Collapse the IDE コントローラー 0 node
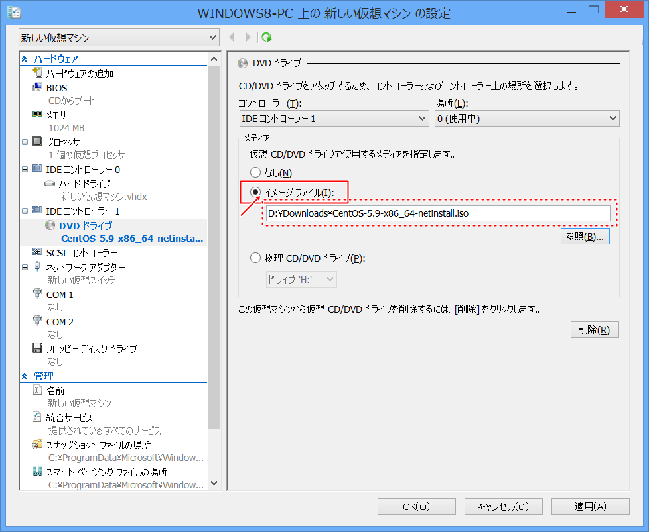Image resolution: width=649 pixels, height=532 pixels. coord(25,170)
